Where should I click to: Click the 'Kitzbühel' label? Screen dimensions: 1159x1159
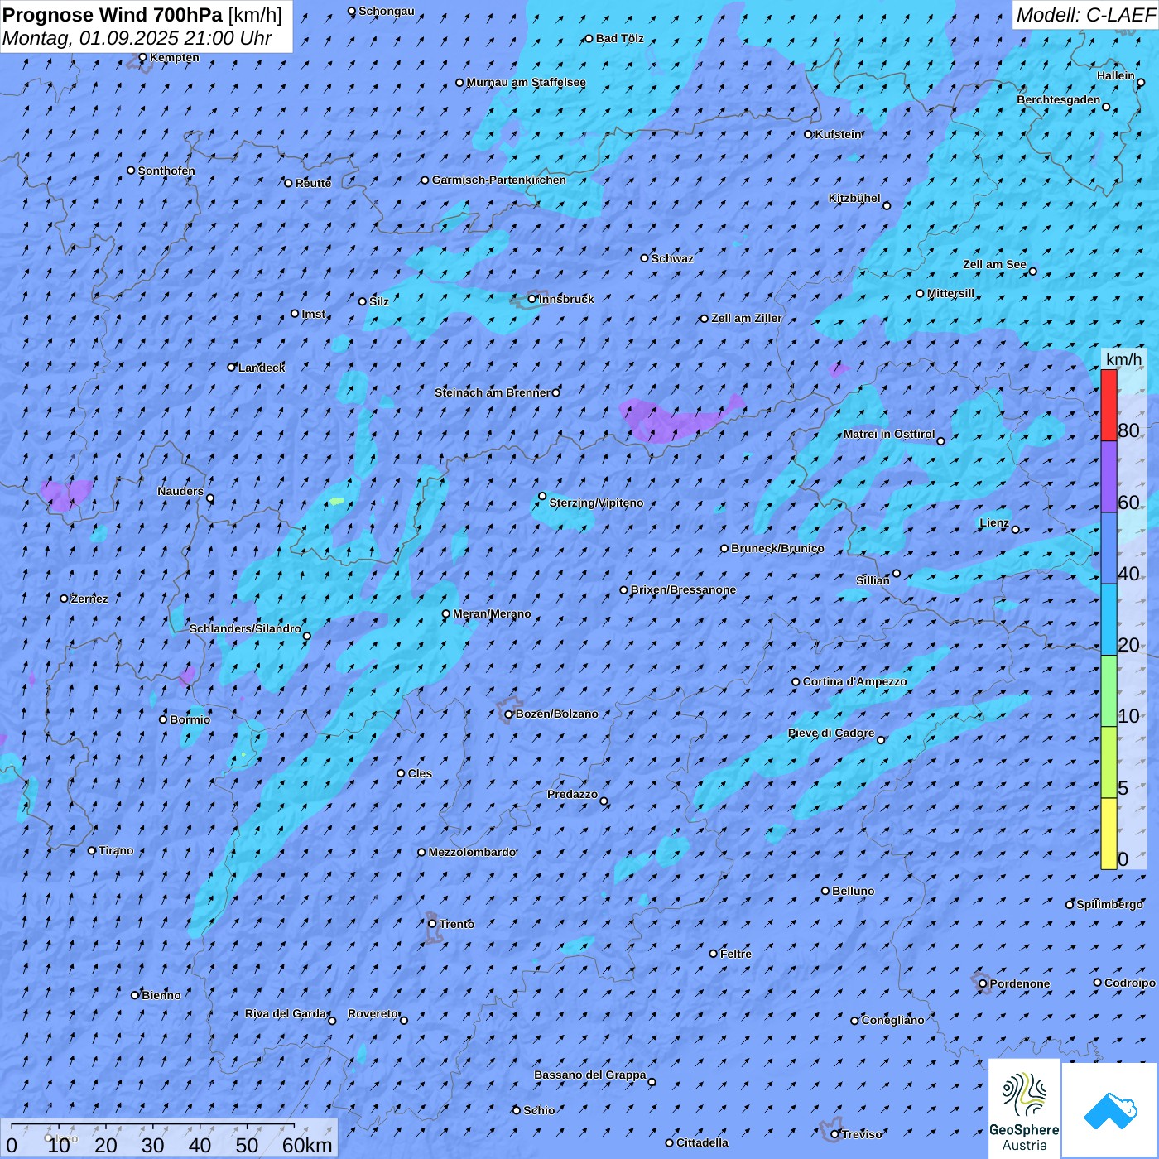pos(854,198)
